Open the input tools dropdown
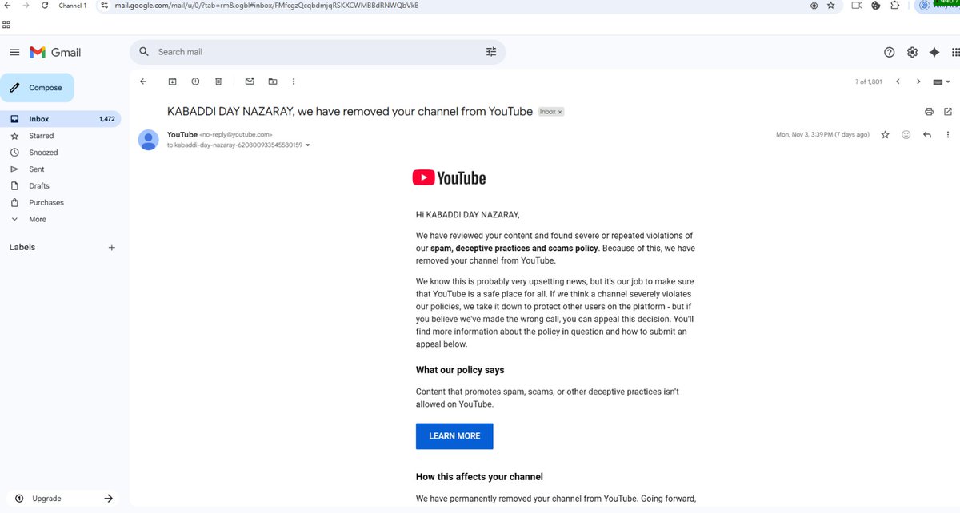 point(942,82)
